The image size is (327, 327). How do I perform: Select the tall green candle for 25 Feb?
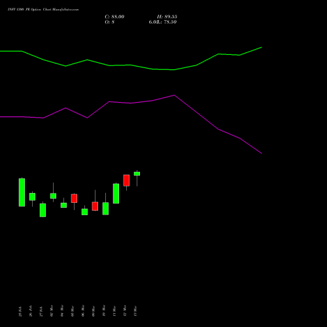[x=22, y=192]
